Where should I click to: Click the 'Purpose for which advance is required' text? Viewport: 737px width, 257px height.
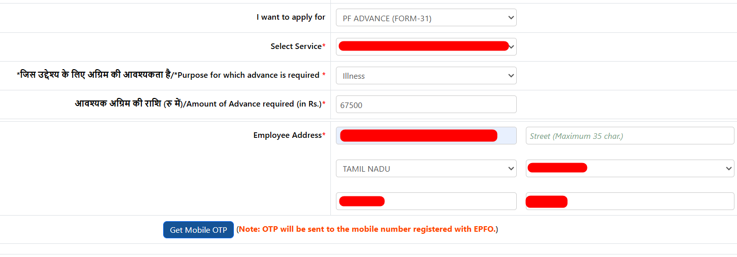coord(249,75)
